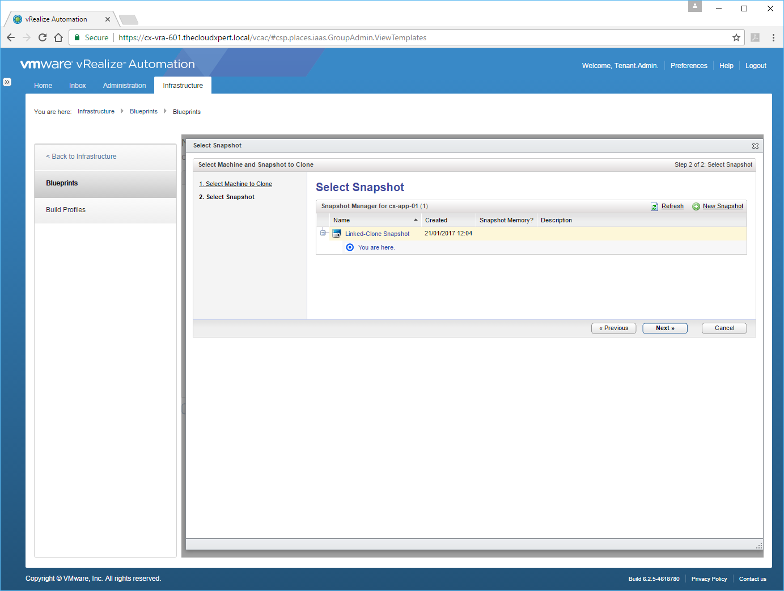
Task: Click the Refresh icon in Snapshot Manager
Action: (x=654, y=206)
